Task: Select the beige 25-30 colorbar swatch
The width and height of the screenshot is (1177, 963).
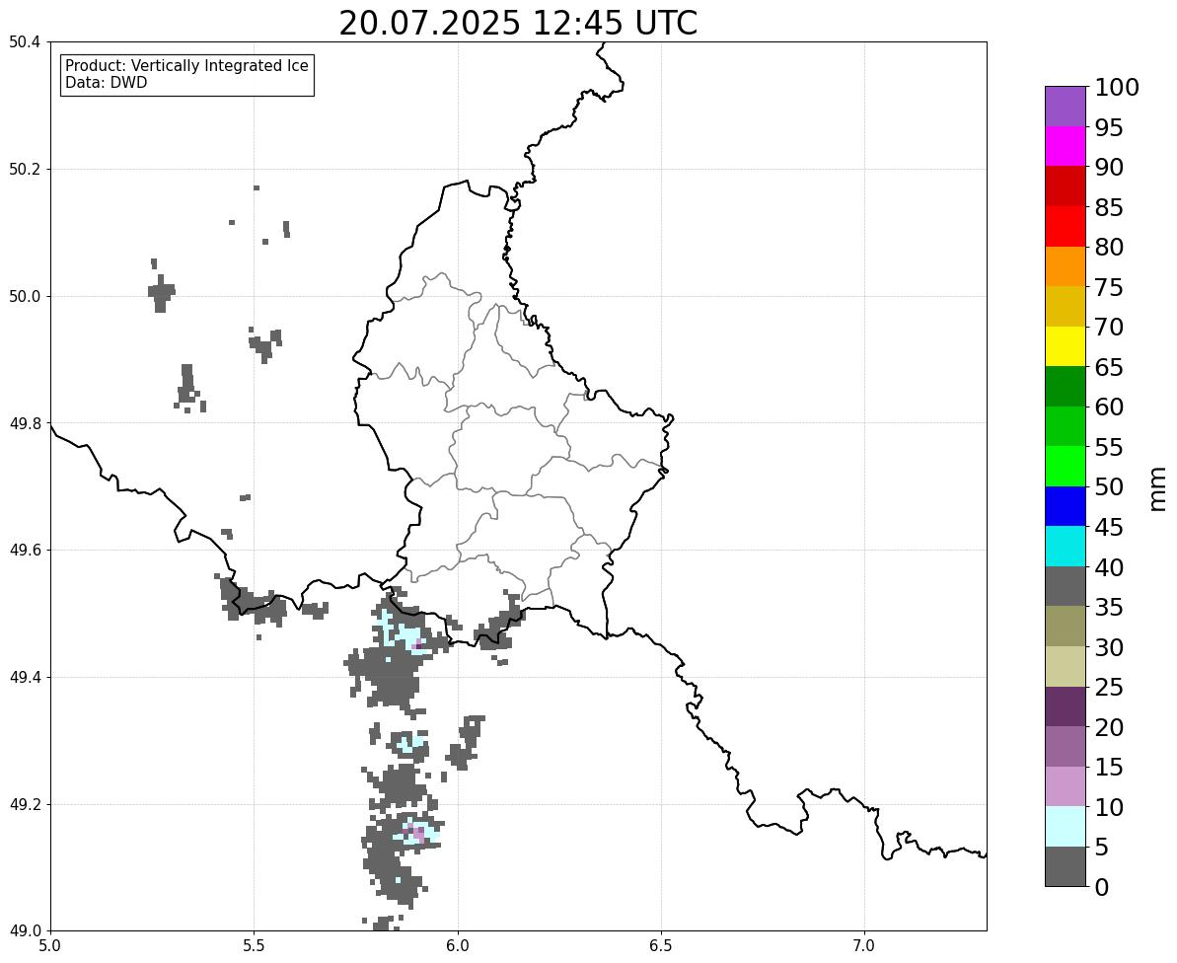Action: click(x=1066, y=667)
